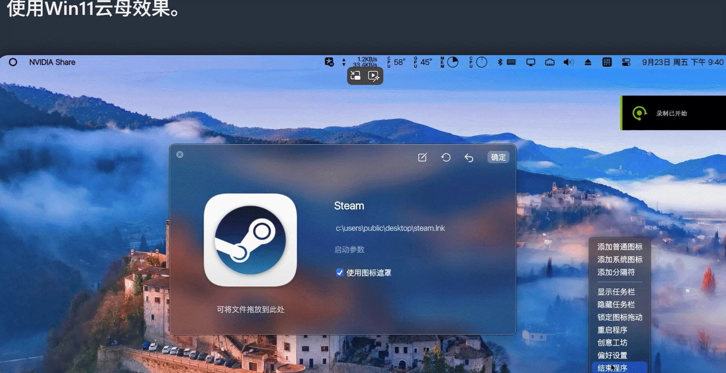This screenshot has height=373, width=726.
Task: Click the MEM usage pie chart in the menu bar
Action: pos(453,62)
